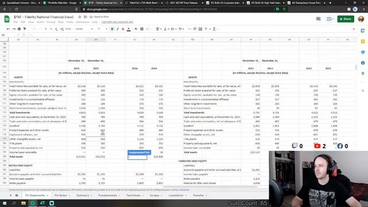Open Calendar in the side panel

pyautogui.click(x=363, y=30)
